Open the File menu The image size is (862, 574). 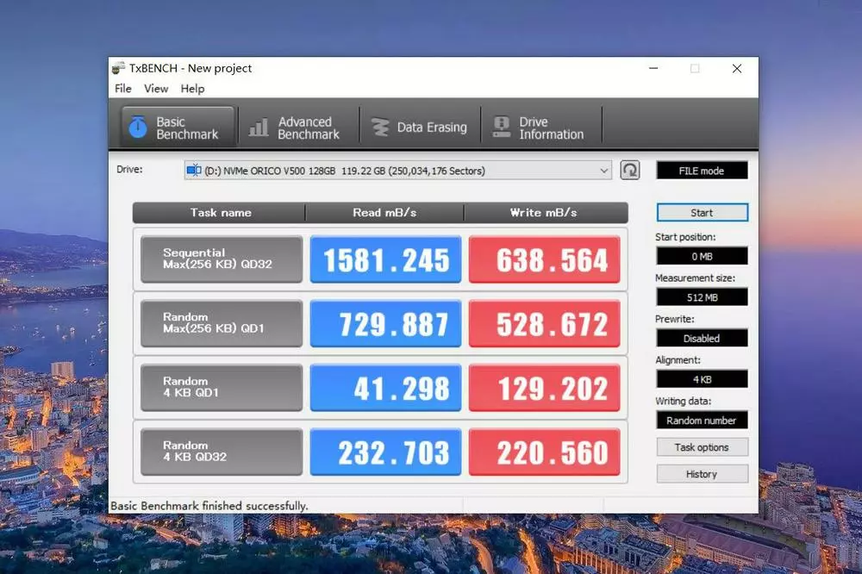click(x=123, y=89)
